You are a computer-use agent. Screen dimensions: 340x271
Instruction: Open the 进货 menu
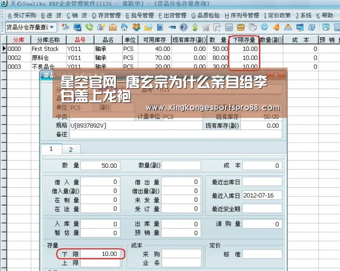click(x=51, y=16)
